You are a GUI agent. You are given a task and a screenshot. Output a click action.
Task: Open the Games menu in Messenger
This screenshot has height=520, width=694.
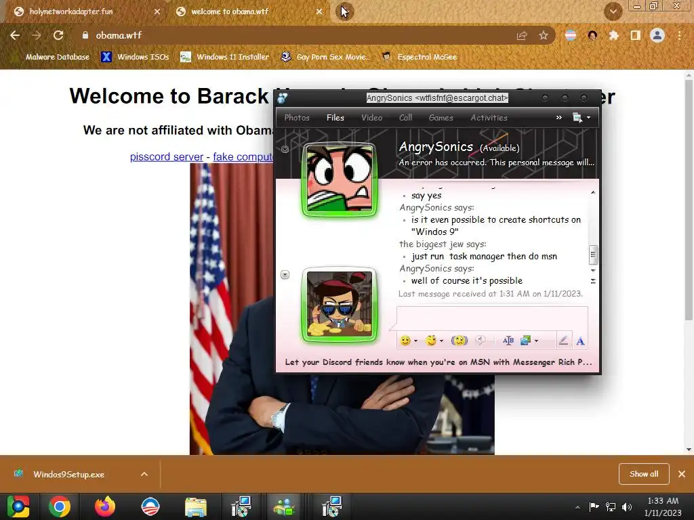point(441,118)
